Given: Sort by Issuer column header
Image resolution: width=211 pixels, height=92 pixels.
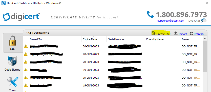Looking at the screenshot, I should pos(191,39).
